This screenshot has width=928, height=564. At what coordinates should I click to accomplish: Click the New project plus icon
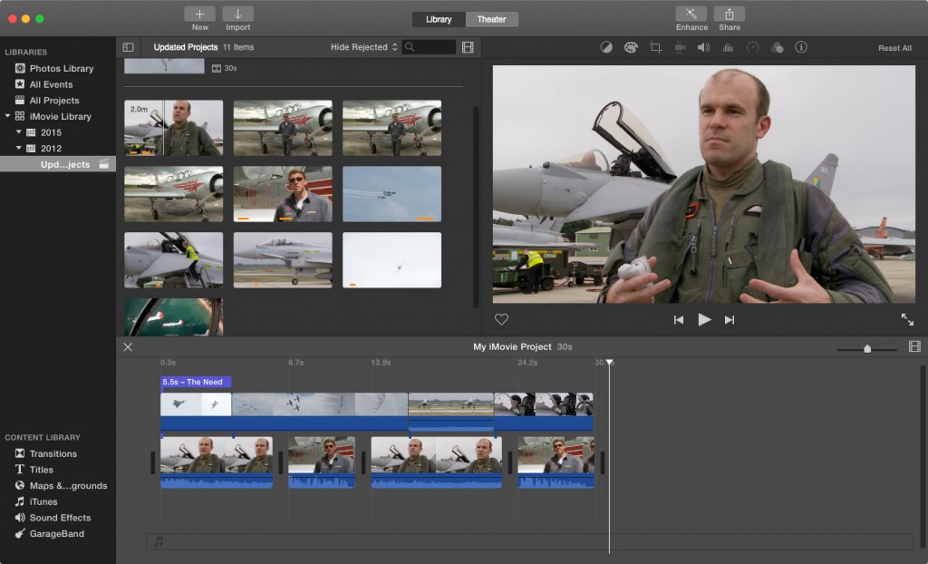tap(199, 15)
